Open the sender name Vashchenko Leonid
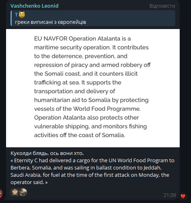 point(34,6)
